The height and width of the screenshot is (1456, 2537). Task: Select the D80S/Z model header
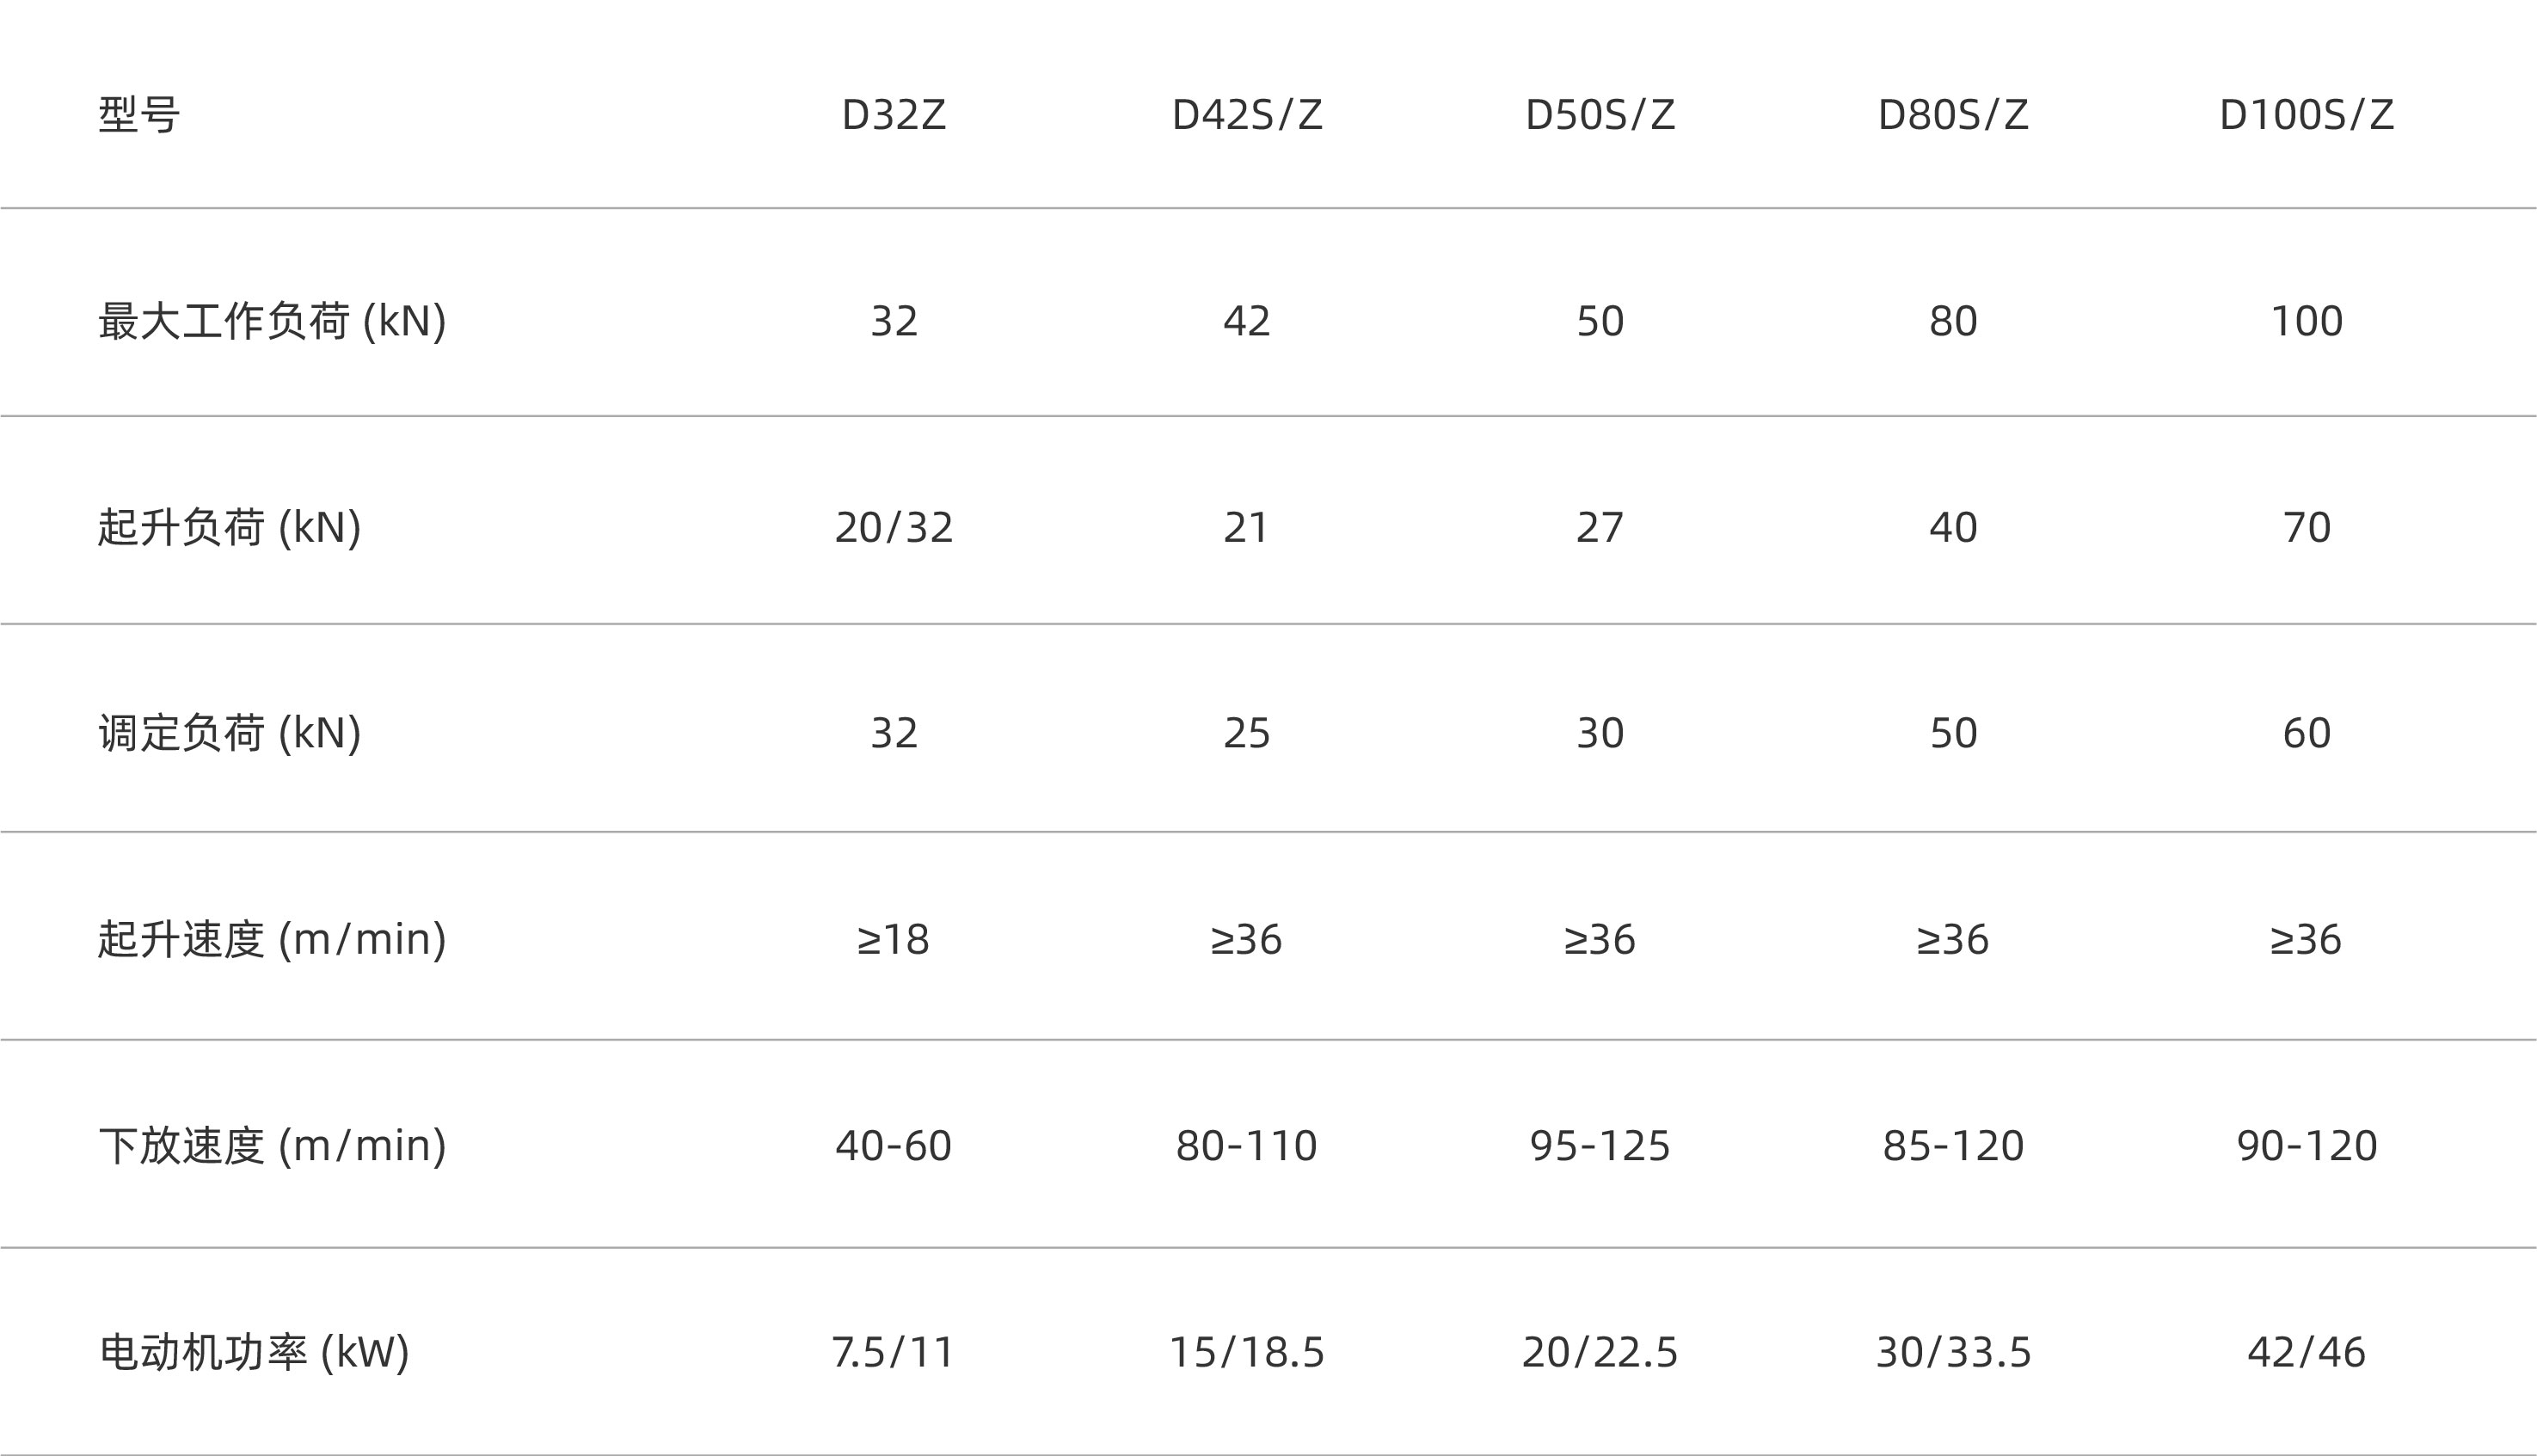(x=1952, y=115)
